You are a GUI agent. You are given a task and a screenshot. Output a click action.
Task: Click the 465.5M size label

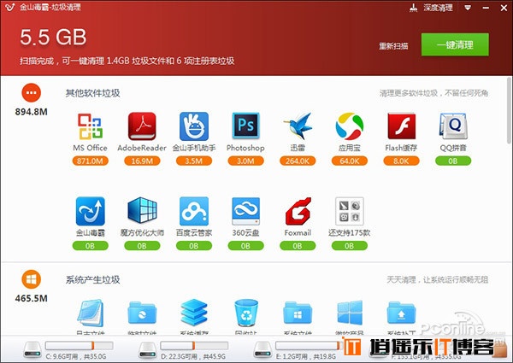point(32,298)
